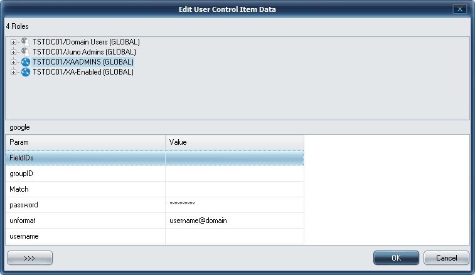Select TSTDC01/Domain Users (GLOBAL) role
The height and width of the screenshot is (275, 475).
(x=87, y=42)
